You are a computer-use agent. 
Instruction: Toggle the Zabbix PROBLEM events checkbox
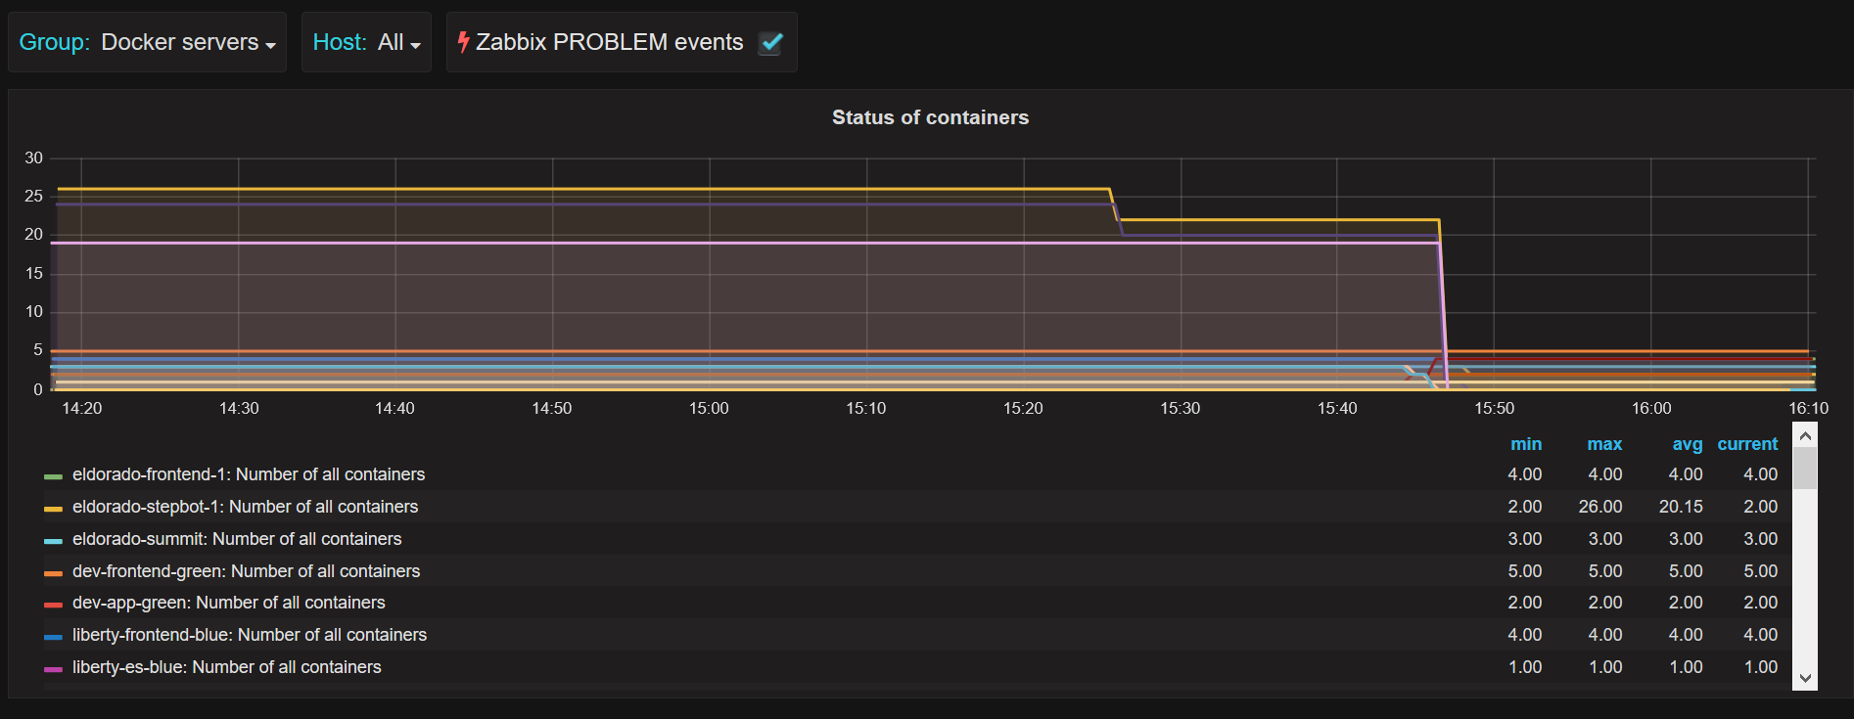771,42
